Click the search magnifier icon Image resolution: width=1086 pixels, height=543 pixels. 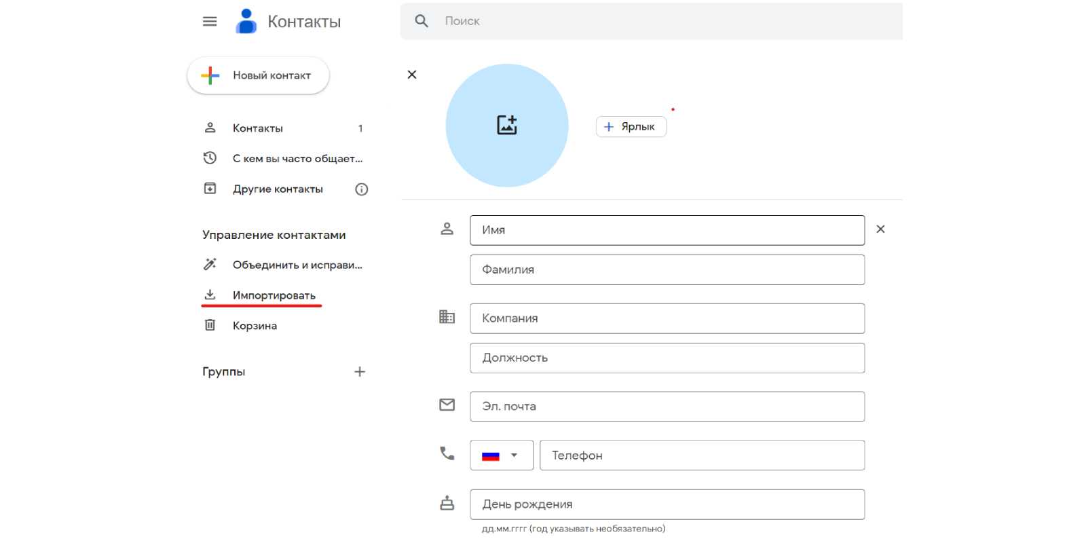(422, 21)
